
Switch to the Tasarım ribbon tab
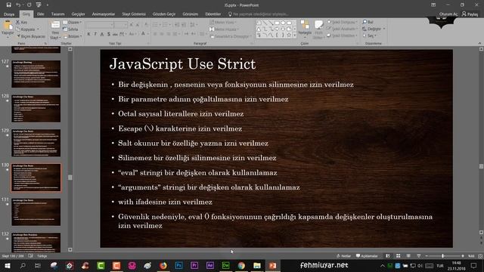[x=57, y=14]
